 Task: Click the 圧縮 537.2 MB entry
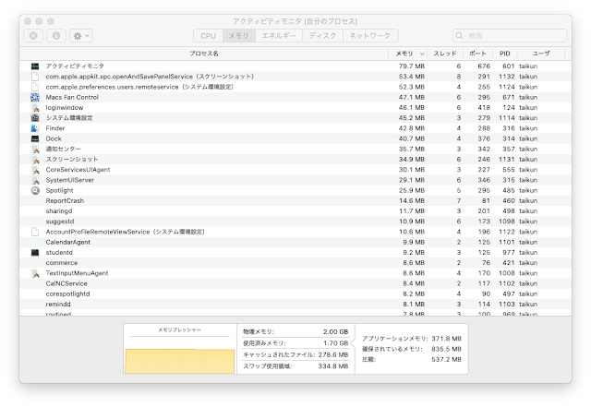pyautogui.click(x=412, y=360)
